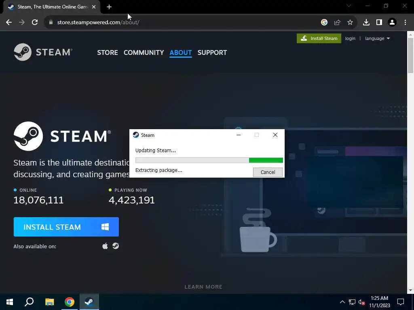Close the Steam updater dialog
The image size is (414, 310).
[x=275, y=135]
